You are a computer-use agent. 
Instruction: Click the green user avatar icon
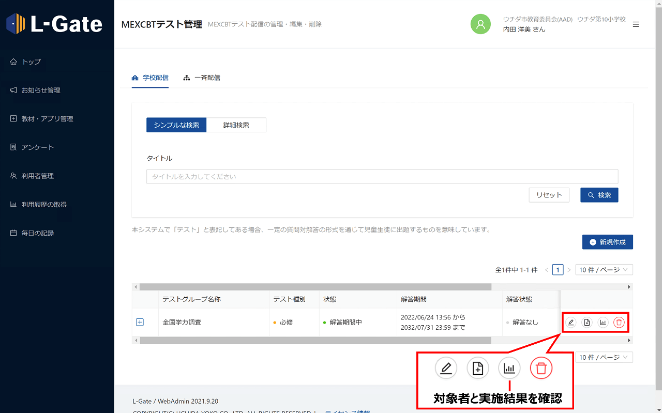(480, 24)
